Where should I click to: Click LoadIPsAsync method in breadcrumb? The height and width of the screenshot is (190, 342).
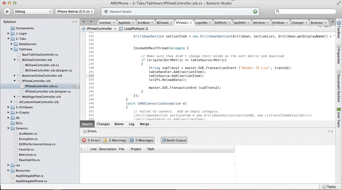(133, 28)
